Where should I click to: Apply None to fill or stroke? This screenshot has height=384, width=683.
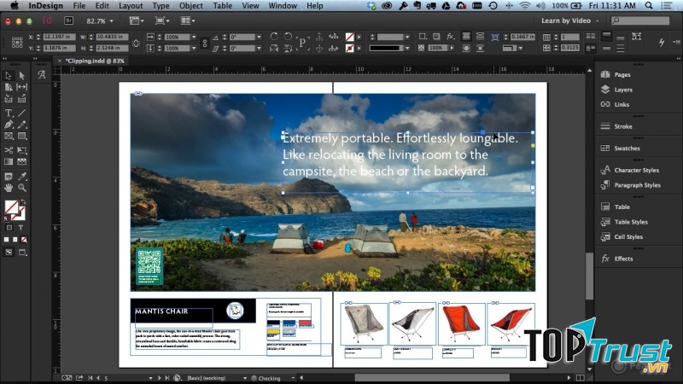coord(24,240)
